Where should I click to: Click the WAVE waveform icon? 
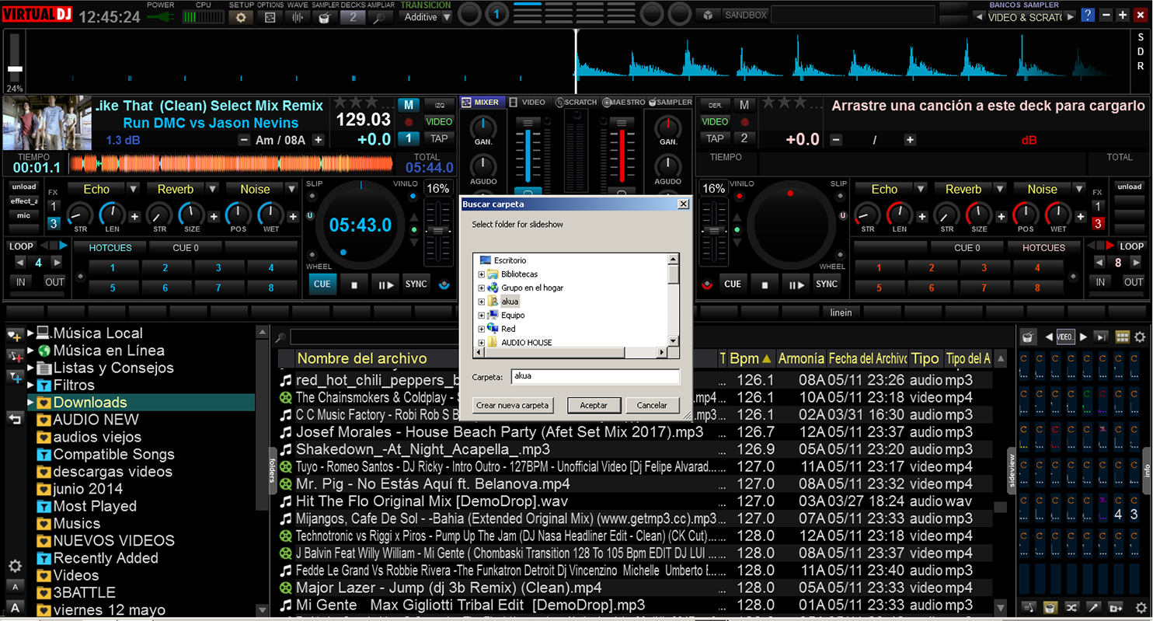(297, 17)
